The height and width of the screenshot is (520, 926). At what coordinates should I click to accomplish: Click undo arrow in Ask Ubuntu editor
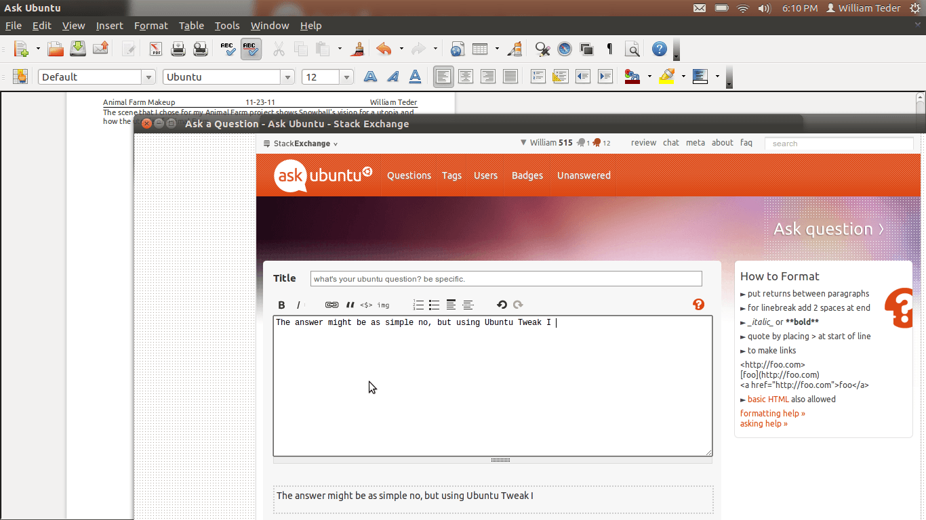tap(502, 305)
